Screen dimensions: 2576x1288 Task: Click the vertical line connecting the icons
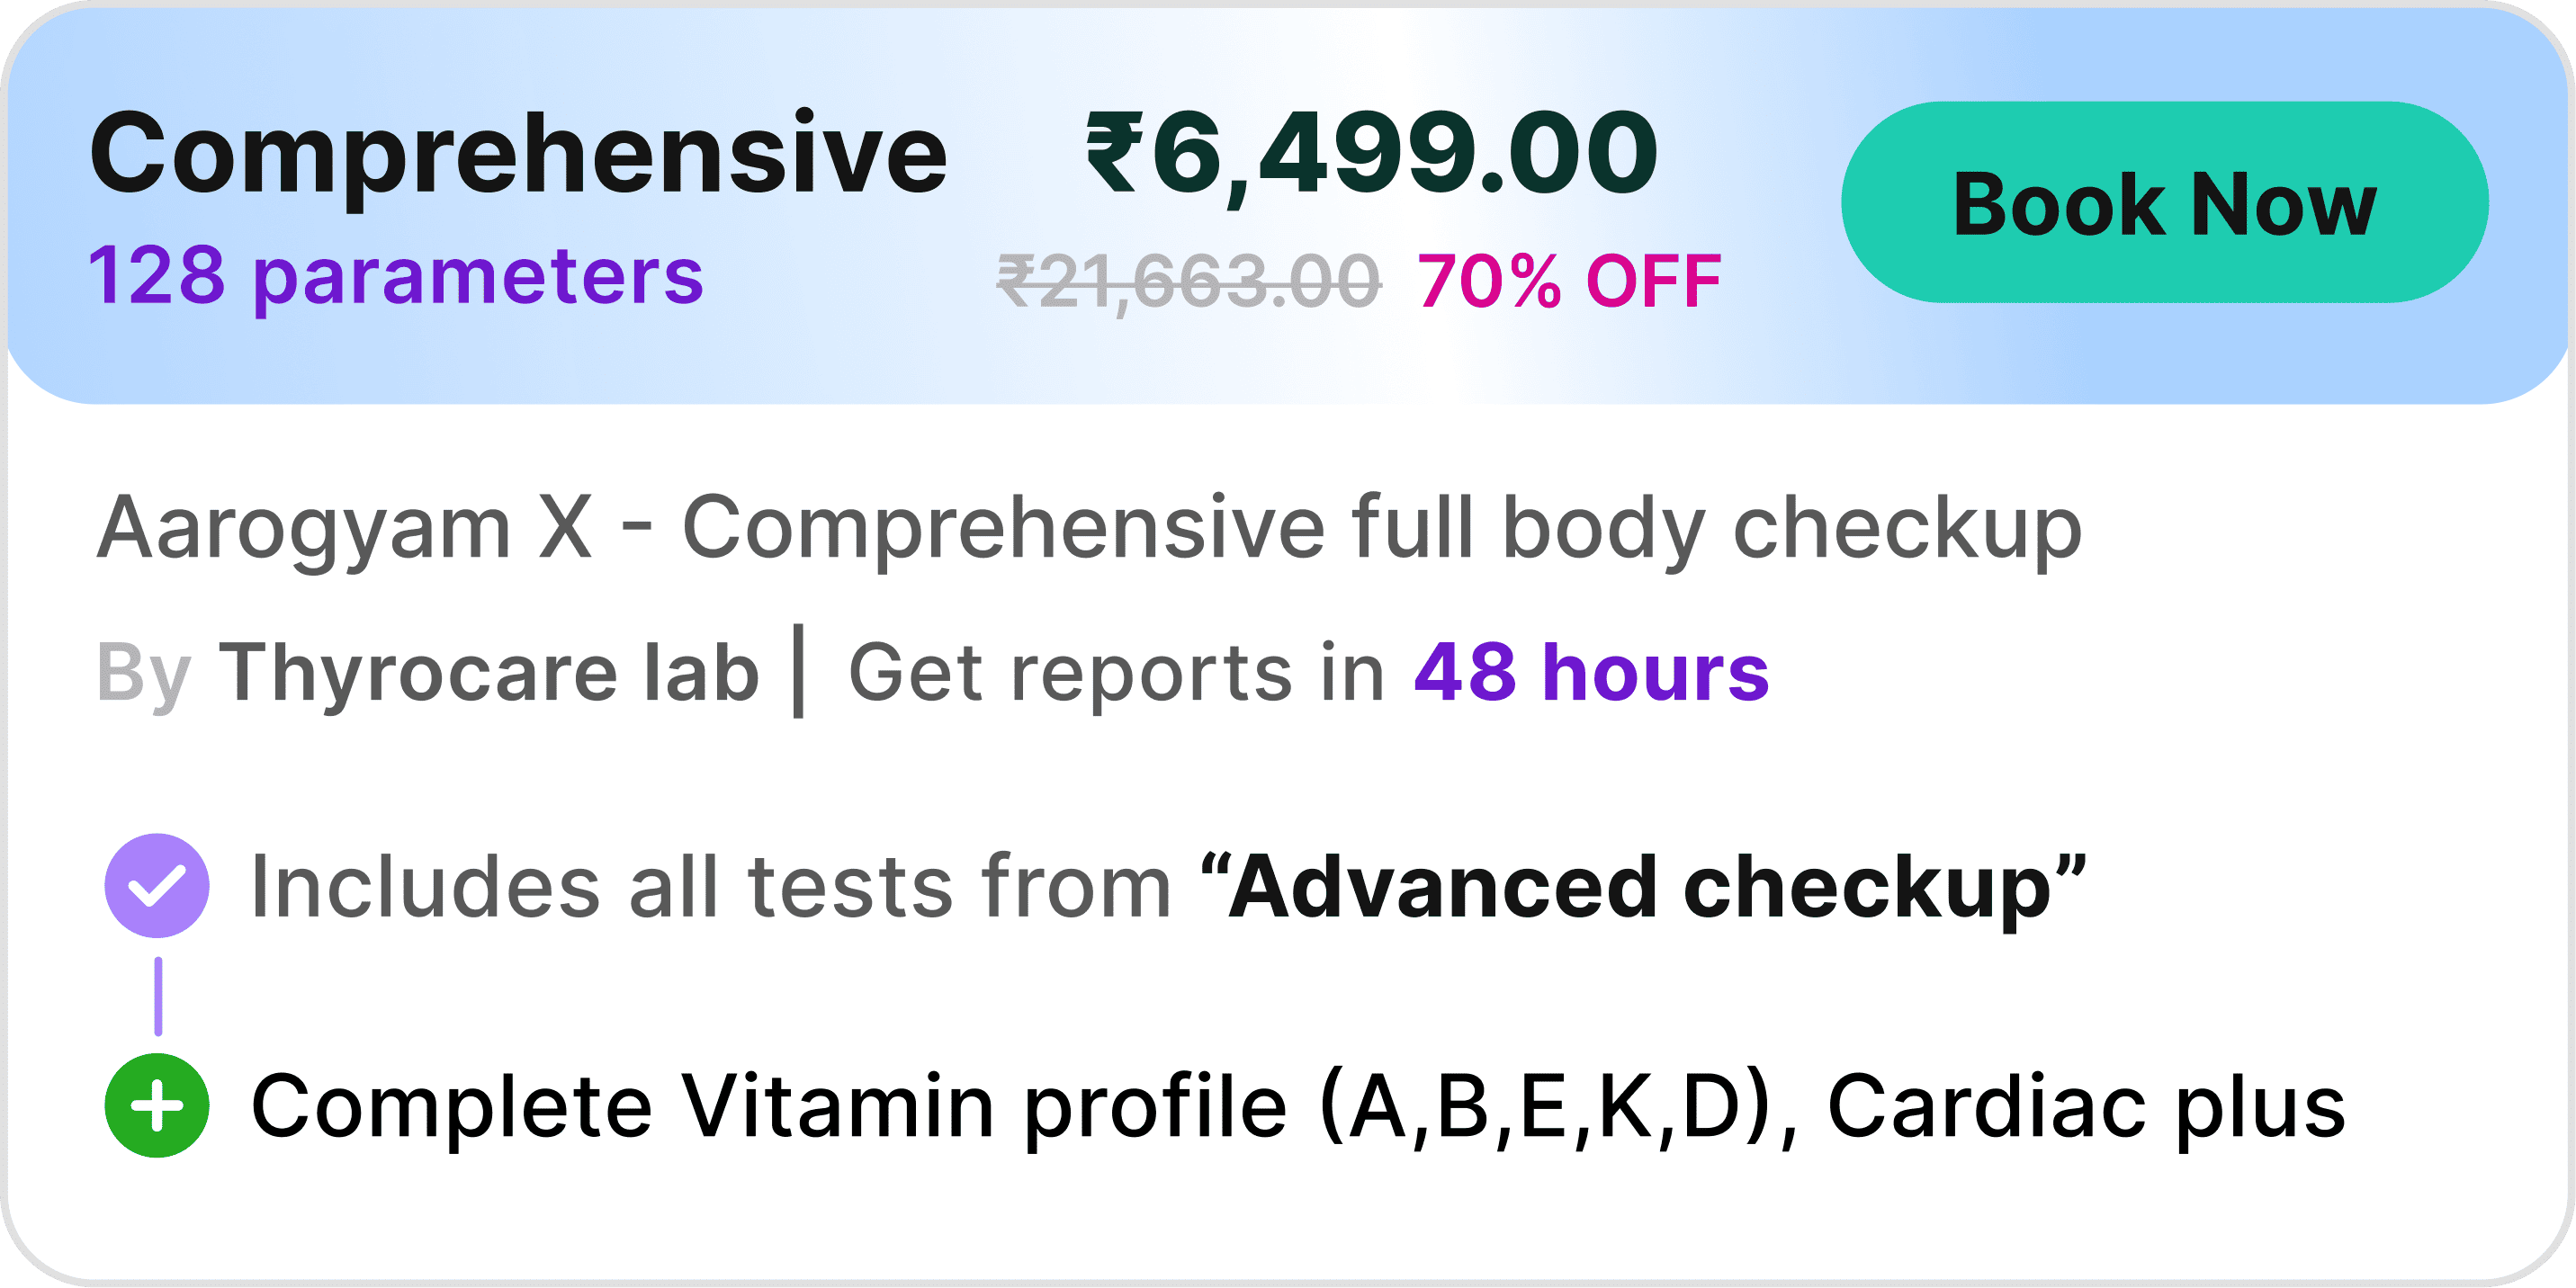coord(158,996)
